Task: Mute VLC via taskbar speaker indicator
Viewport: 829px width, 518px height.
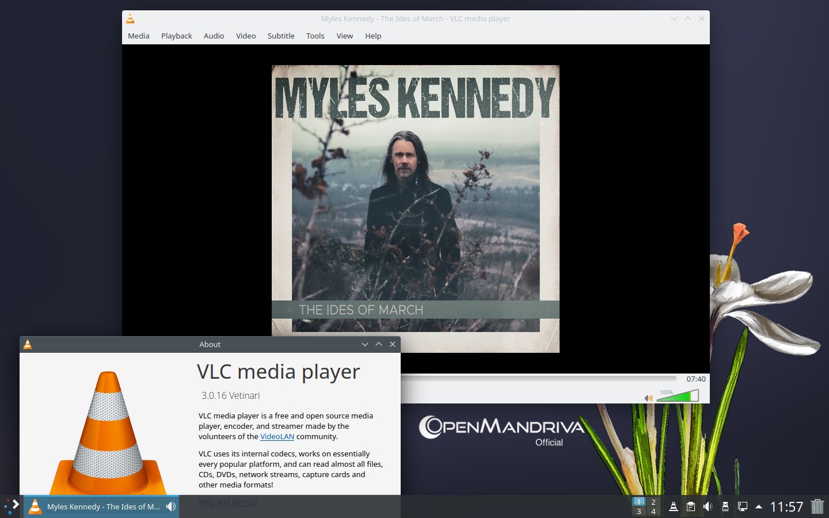Action: click(x=171, y=506)
